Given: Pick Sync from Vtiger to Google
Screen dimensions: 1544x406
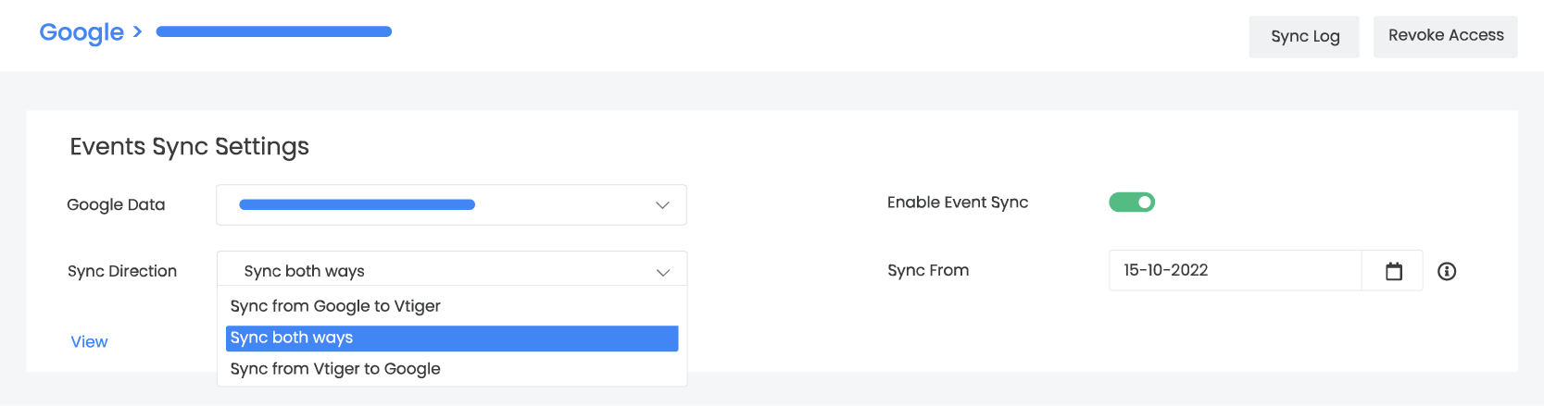Looking at the screenshot, I should coord(335,369).
